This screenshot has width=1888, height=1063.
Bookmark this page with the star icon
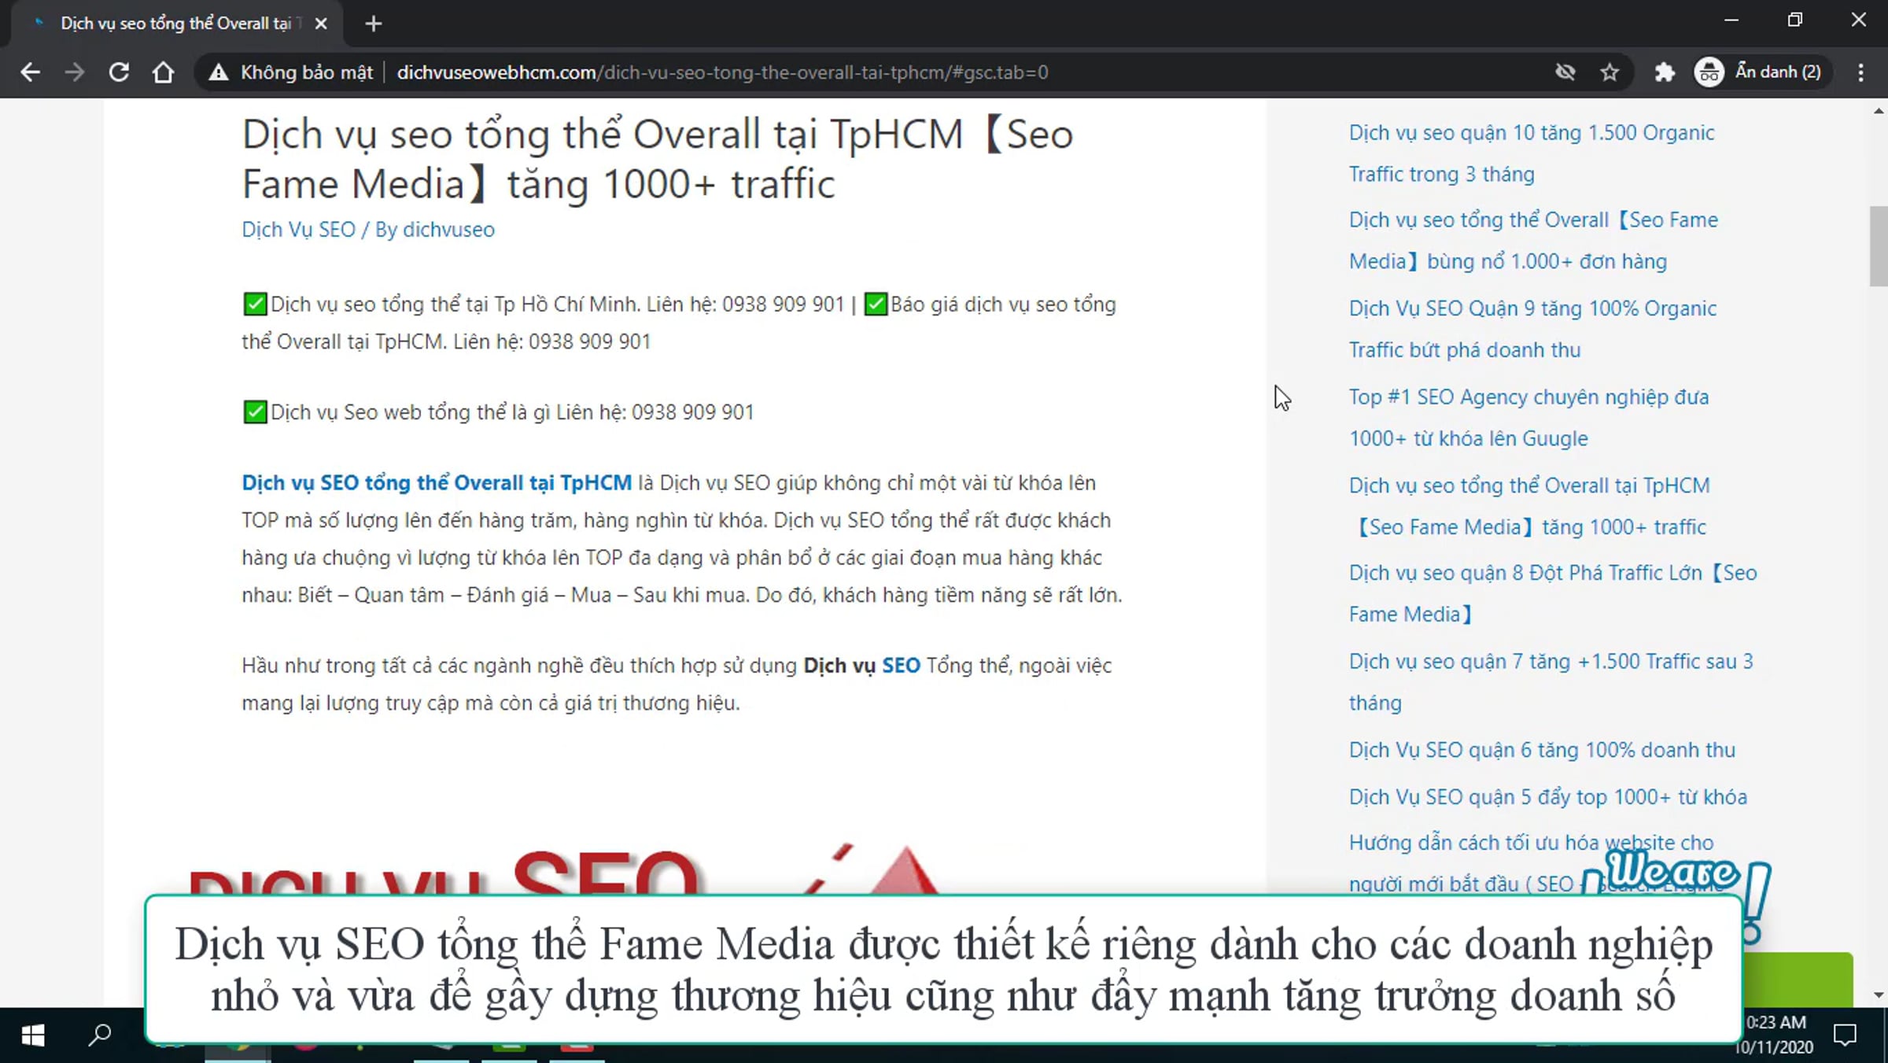click(x=1610, y=72)
